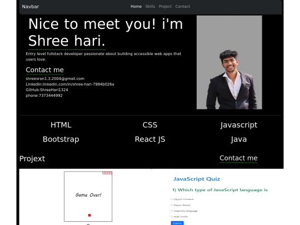Click the email shreesran1.3.2004@gmail.com
This screenshot has height=225, width=300.
(55, 79)
